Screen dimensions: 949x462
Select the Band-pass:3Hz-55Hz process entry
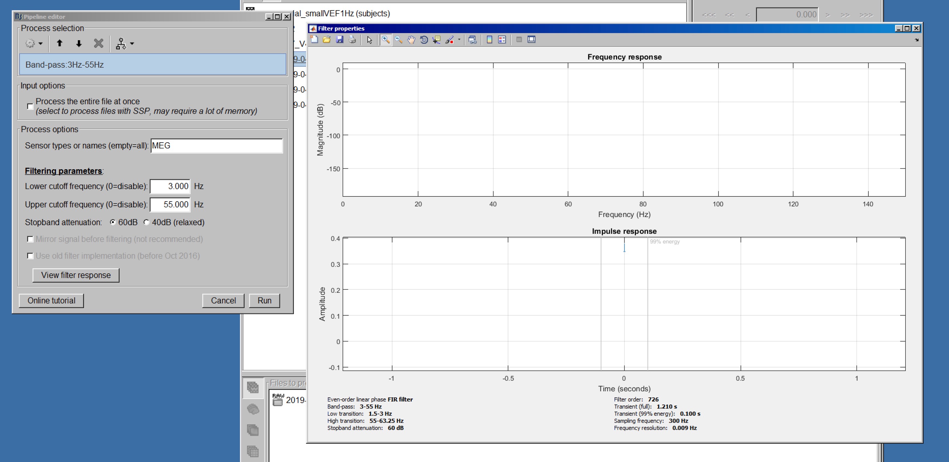pyautogui.click(x=153, y=65)
